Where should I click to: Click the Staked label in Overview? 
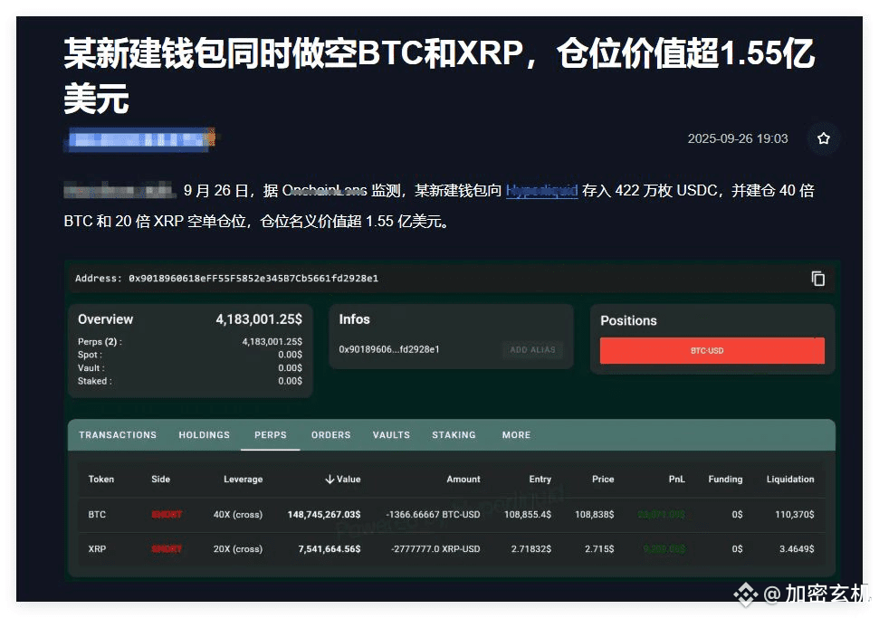point(95,381)
